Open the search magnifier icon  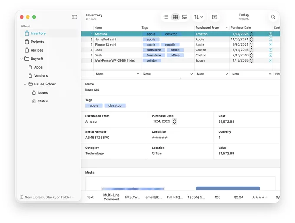[x=273, y=17]
